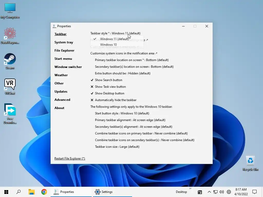
Task: Click the Taskbar style dropdown
Action: coord(115,33)
